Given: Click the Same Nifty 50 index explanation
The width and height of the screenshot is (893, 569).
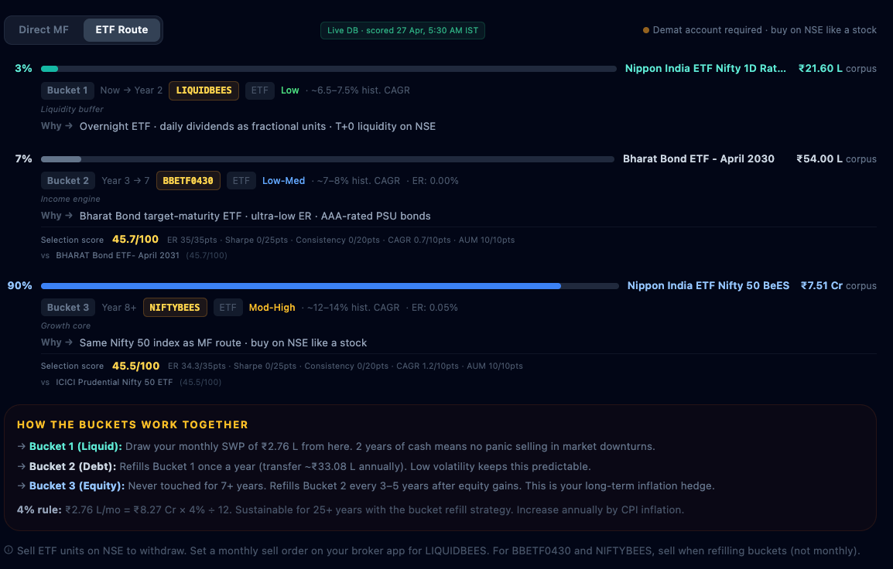Looking at the screenshot, I should [x=223, y=343].
